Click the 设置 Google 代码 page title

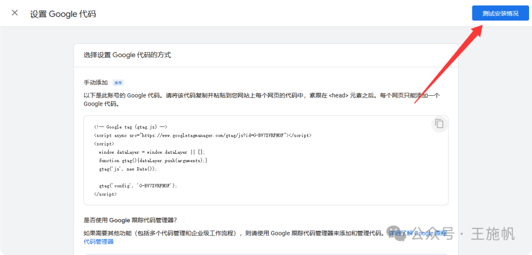[63, 14]
